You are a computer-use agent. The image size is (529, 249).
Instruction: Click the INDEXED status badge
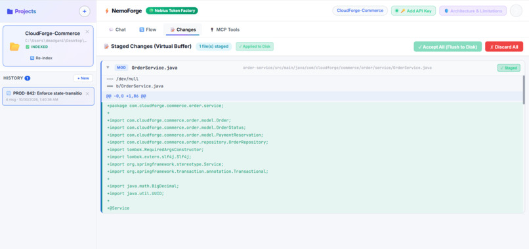[37, 47]
